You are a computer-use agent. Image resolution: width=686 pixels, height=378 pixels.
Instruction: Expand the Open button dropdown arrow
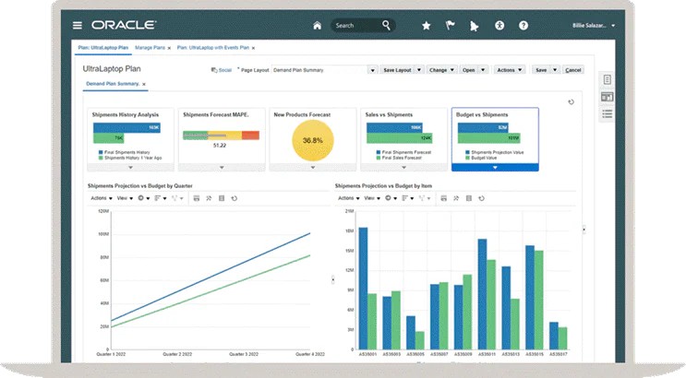[483, 70]
